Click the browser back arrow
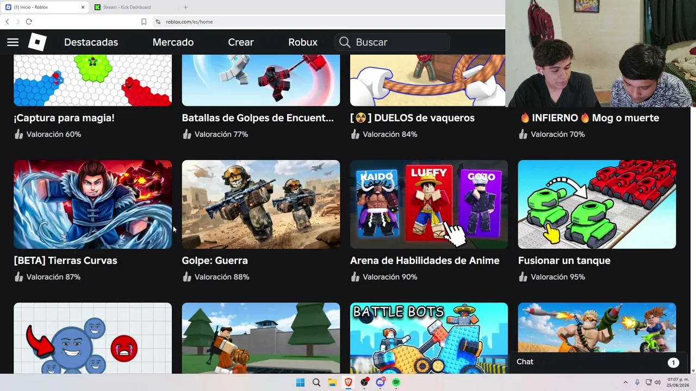 pos(7,22)
